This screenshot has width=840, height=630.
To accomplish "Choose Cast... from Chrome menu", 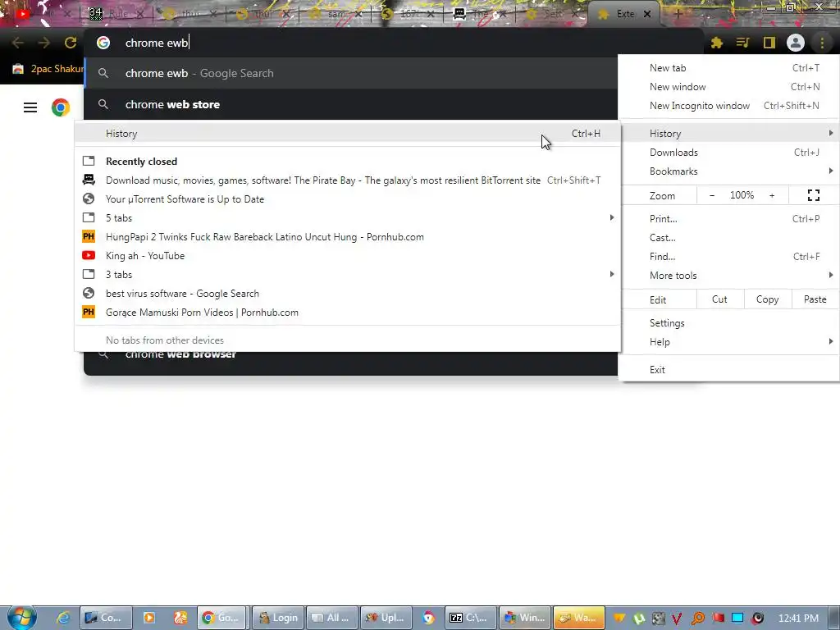I will 728,238.
